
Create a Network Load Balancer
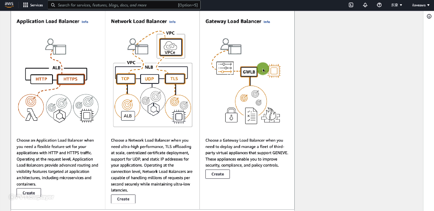tap(123, 199)
